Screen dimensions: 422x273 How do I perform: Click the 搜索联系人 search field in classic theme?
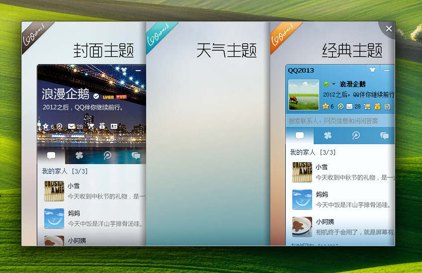pyautogui.click(x=340, y=121)
